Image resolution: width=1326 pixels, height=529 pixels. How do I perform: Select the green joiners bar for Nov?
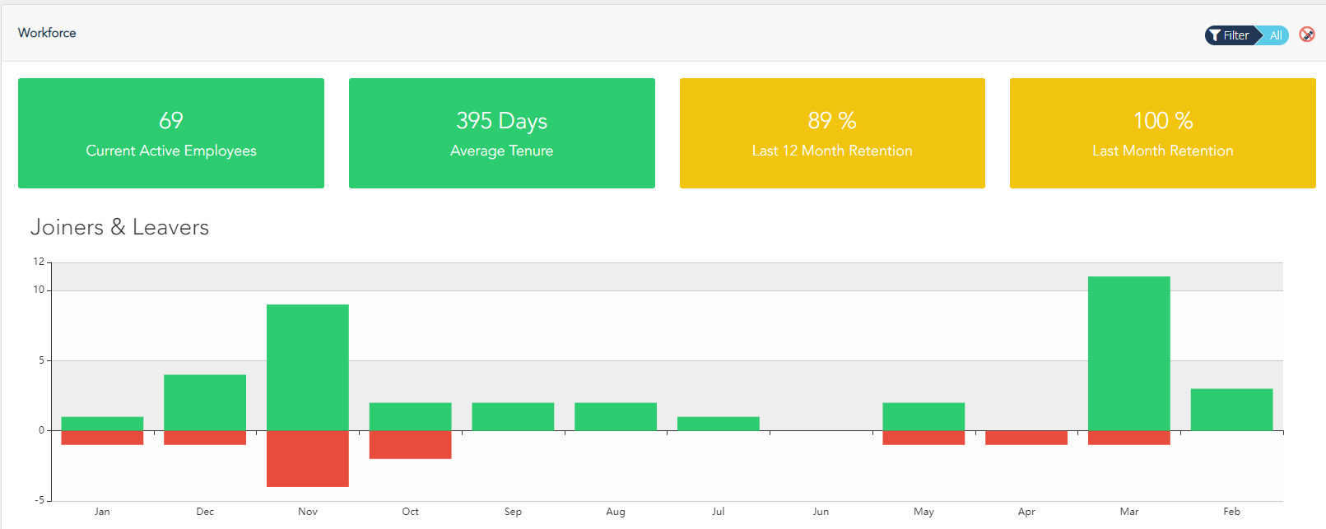(308, 368)
